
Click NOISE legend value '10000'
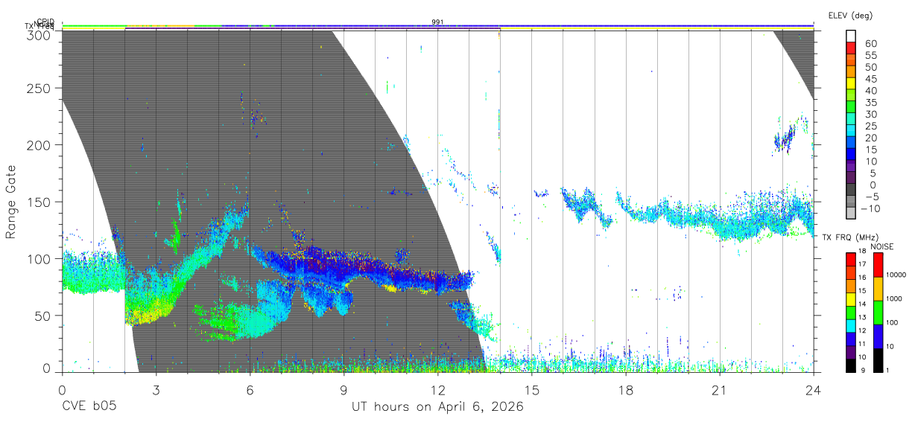(896, 275)
